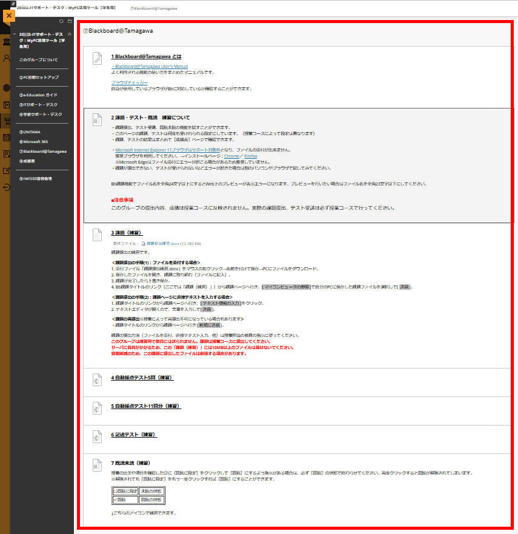Open このグループについて in course menu
Viewport: 518px width, 534px height.
tap(38, 60)
